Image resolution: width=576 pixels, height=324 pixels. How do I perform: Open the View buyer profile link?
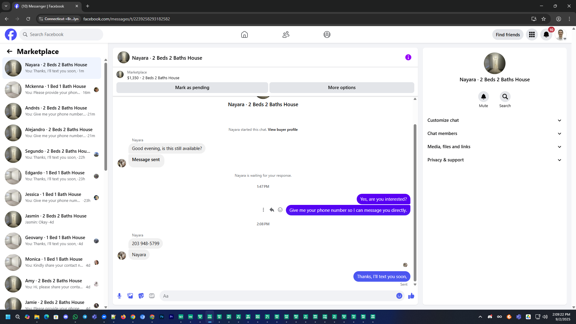[x=283, y=130]
